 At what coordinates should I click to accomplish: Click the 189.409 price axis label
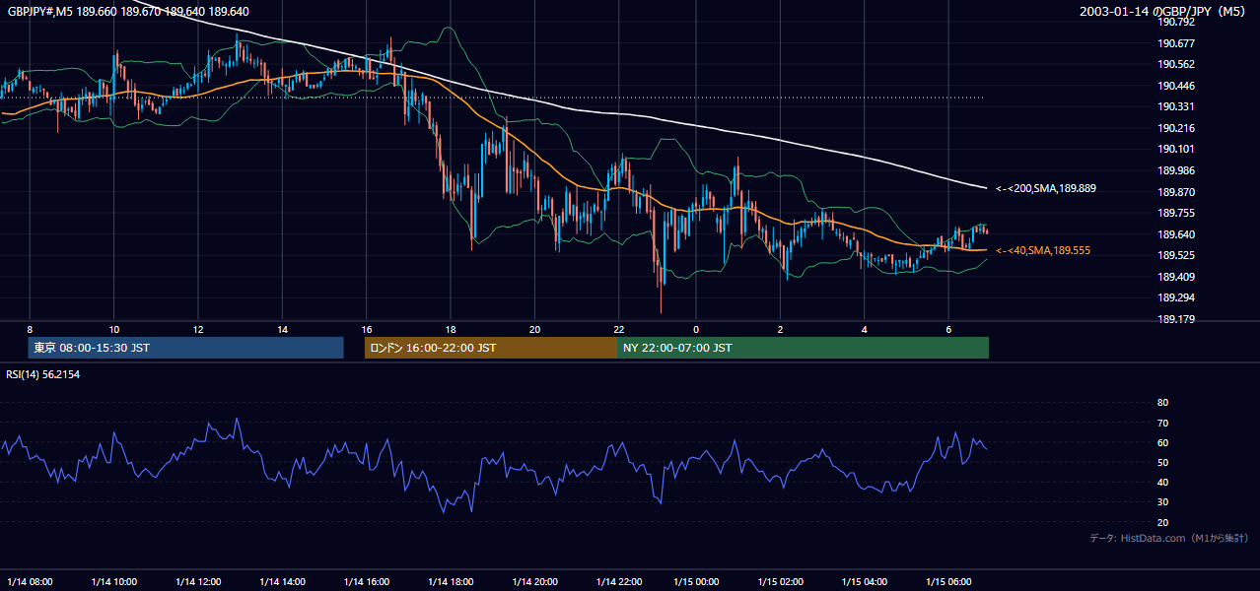[x=1175, y=277]
